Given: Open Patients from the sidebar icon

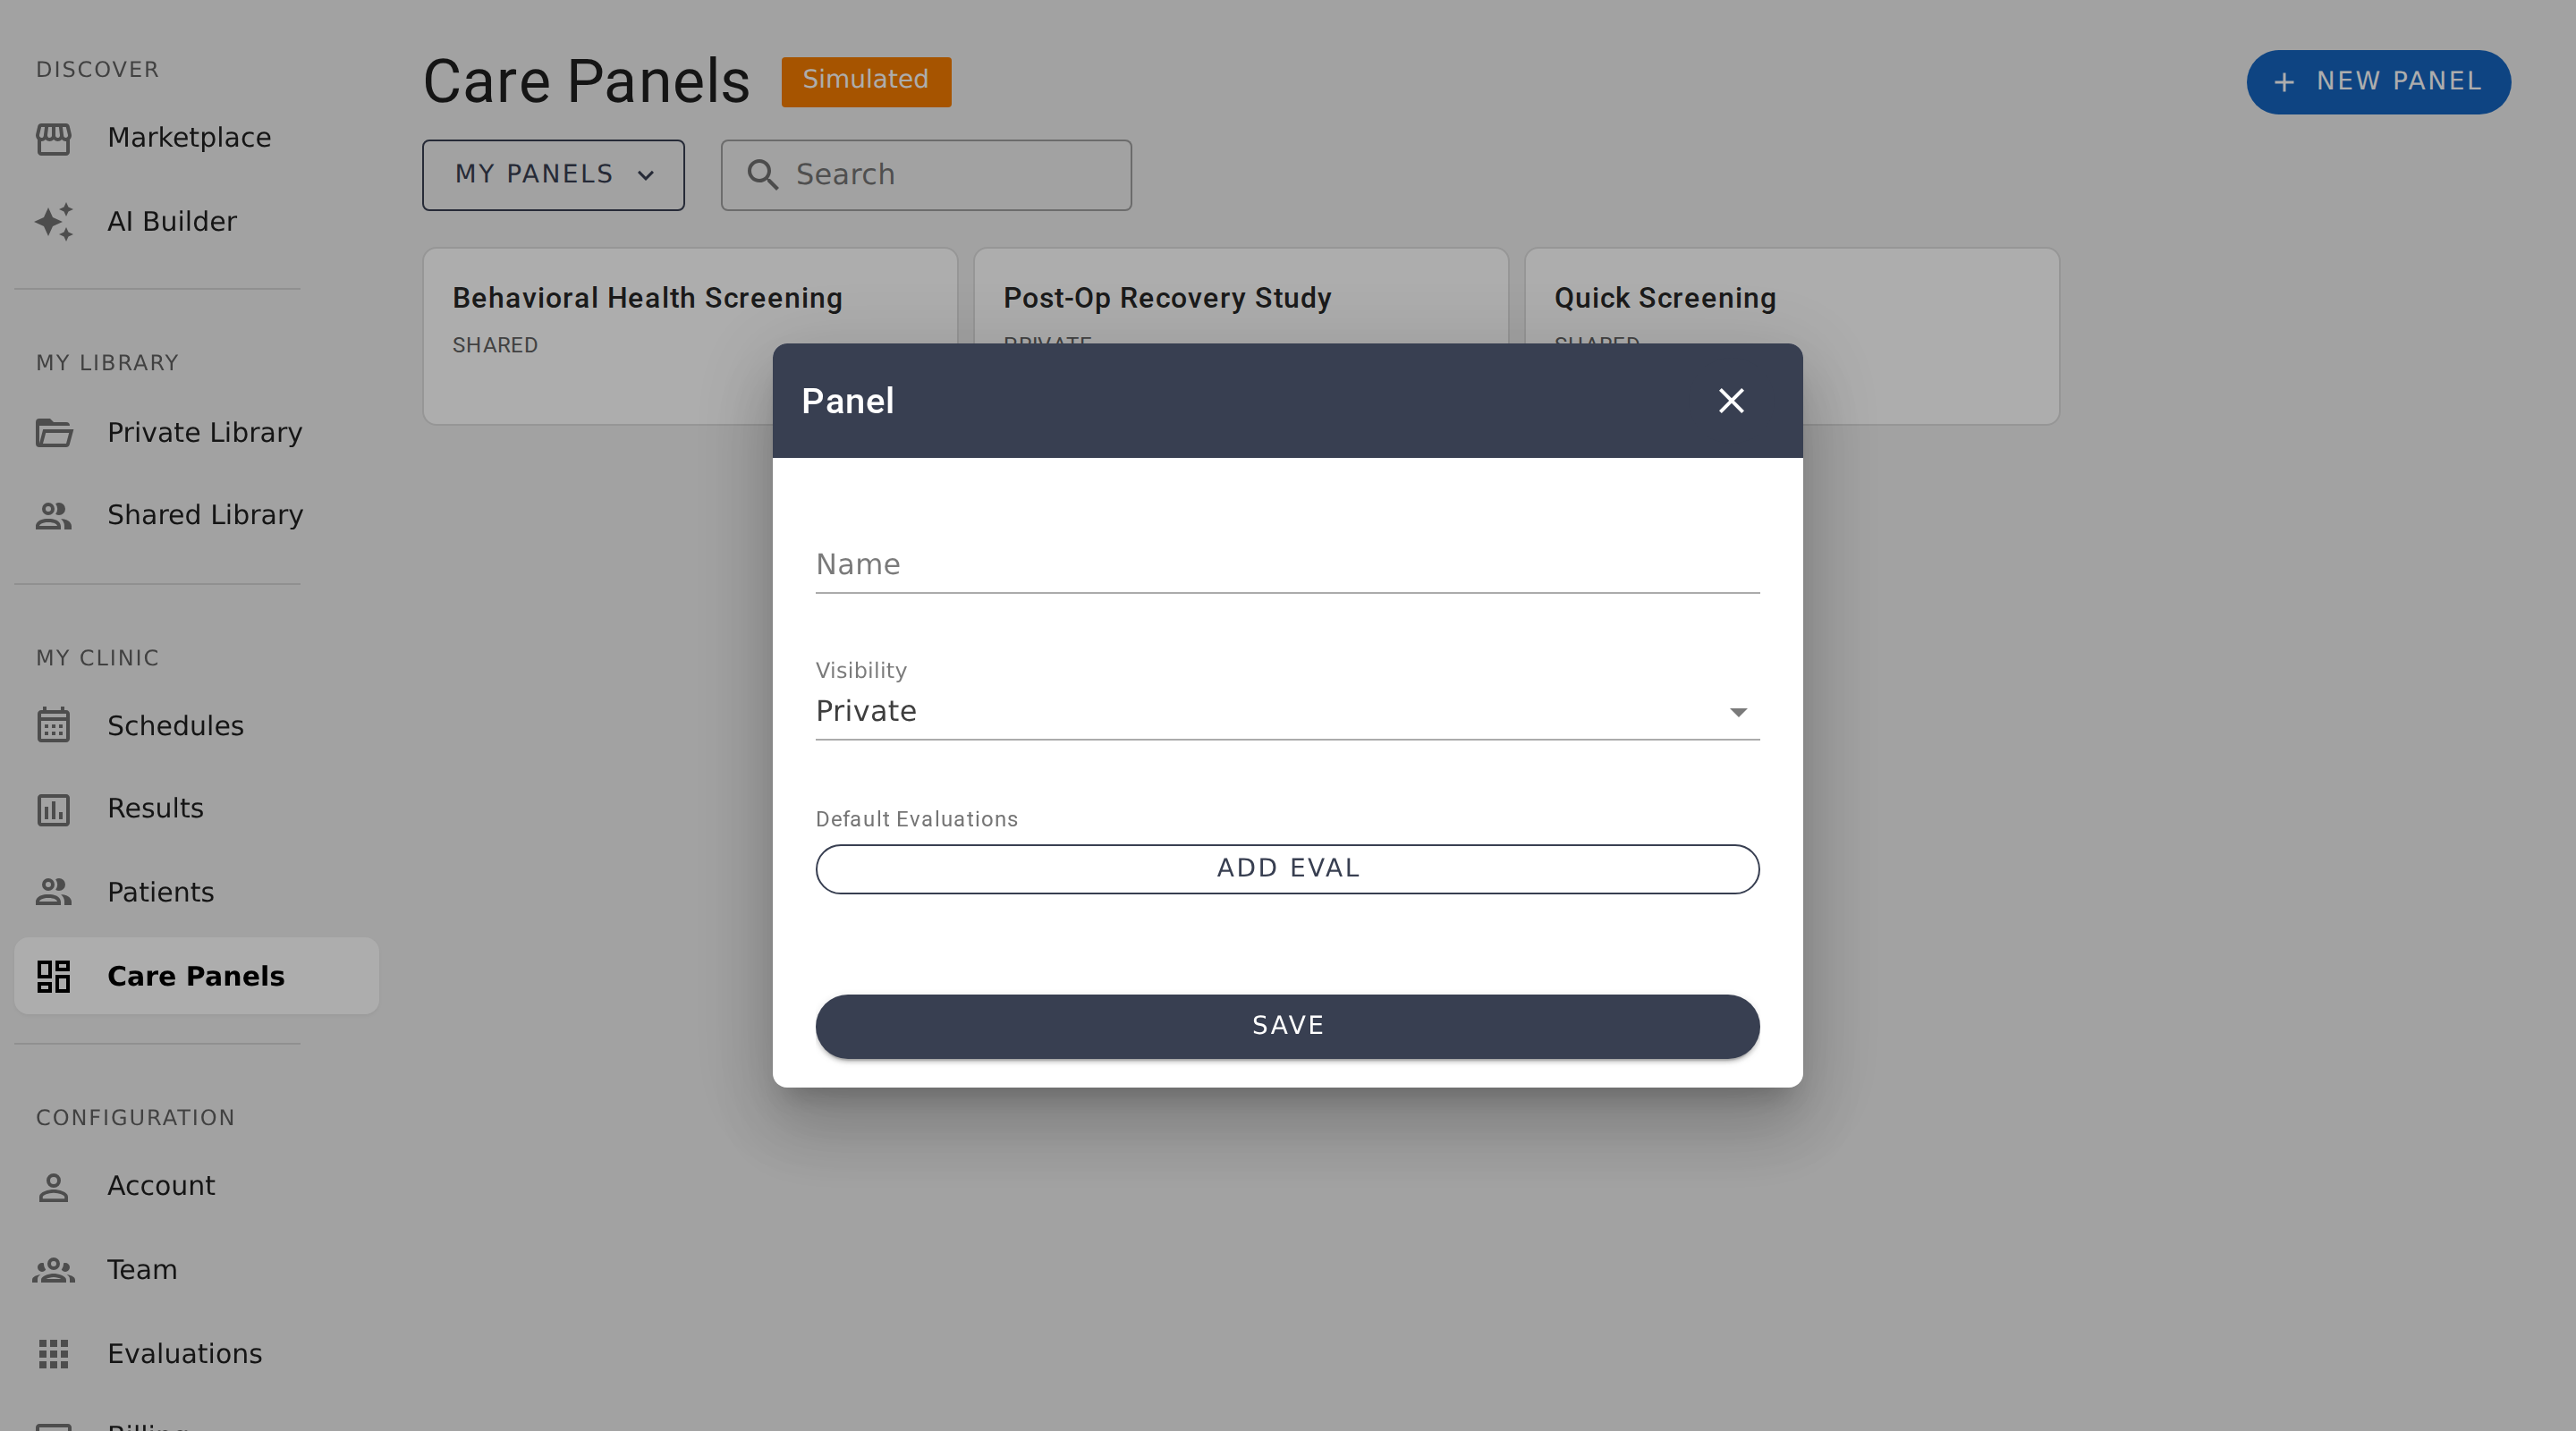Looking at the screenshot, I should [x=54, y=892].
